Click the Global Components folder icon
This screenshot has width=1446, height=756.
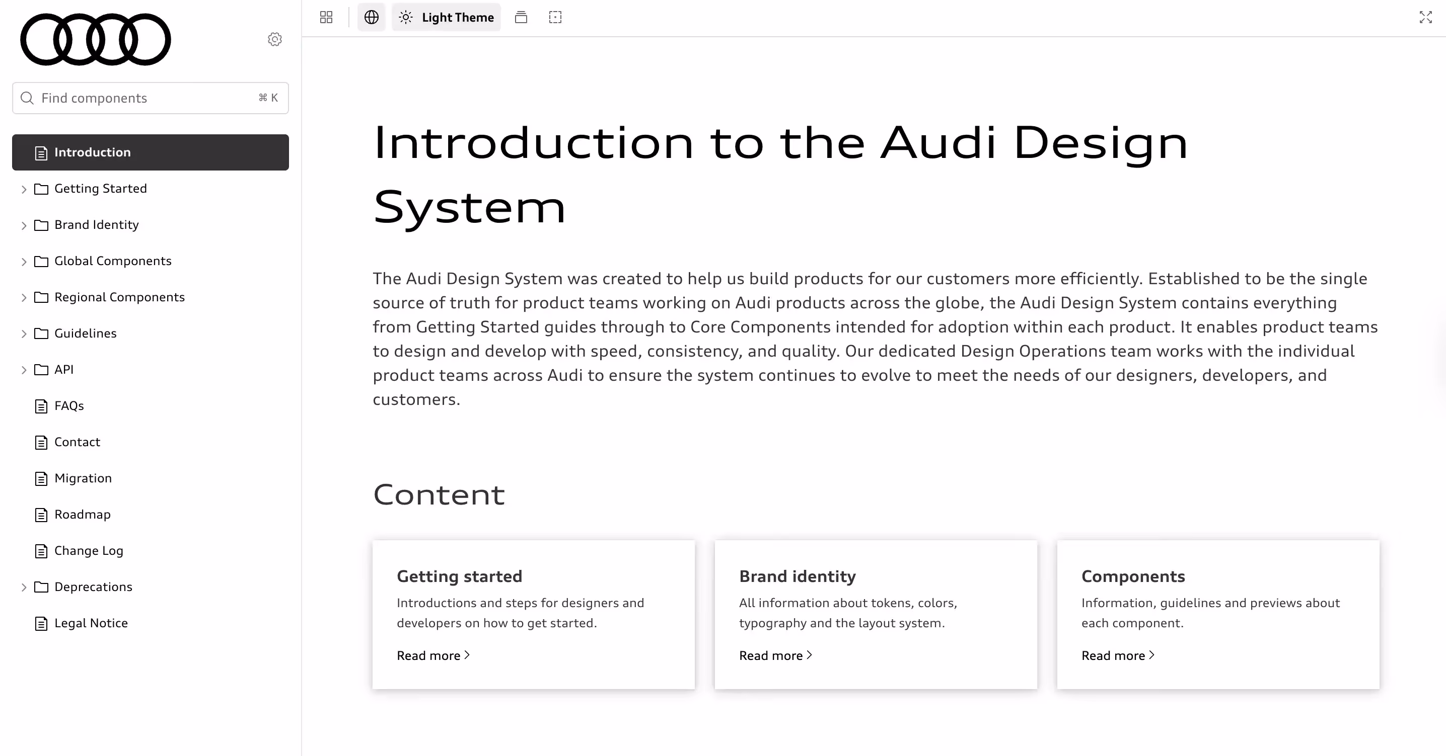pos(41,262)
